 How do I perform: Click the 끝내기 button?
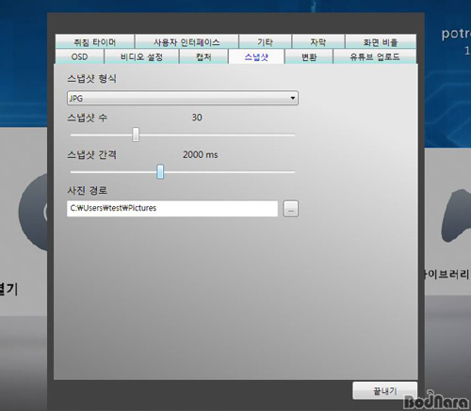pyautogui.click(x=385, y=390)
